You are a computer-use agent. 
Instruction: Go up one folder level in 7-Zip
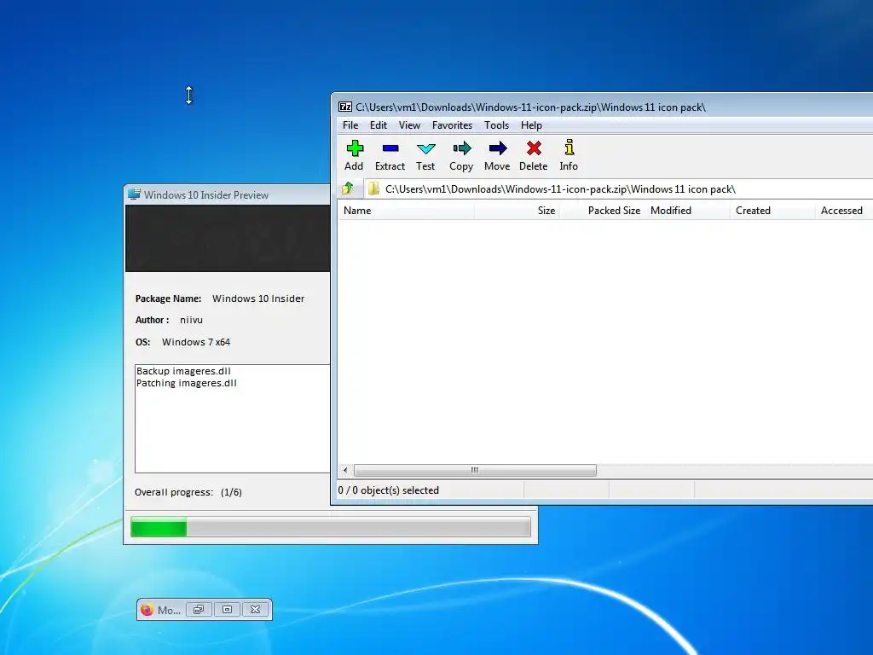[348, 188]
